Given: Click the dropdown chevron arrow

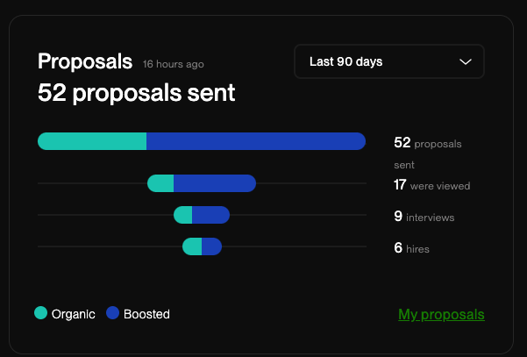Looking at the screenshot, I should pos(466,61).
